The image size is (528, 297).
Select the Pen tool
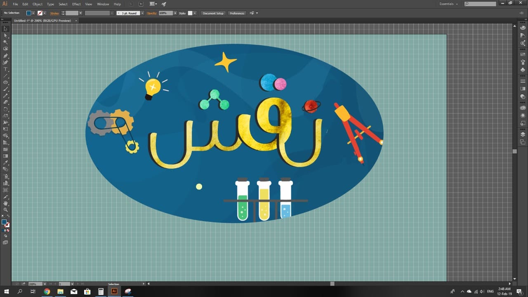pyautogui.click(x=5, y=56)
